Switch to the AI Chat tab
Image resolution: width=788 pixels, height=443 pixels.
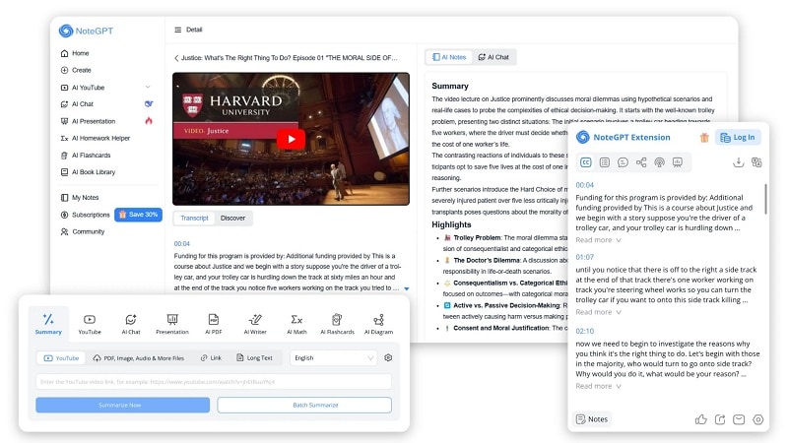493,57
